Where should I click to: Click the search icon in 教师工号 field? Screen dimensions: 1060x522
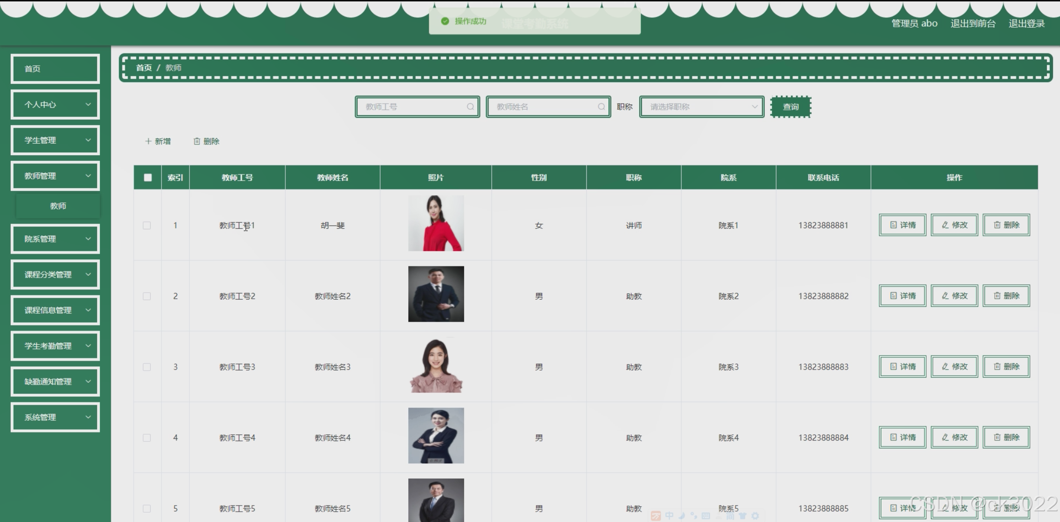470,107
